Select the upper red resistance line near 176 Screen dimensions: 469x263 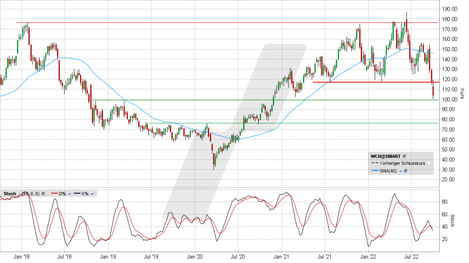point(195,22)
